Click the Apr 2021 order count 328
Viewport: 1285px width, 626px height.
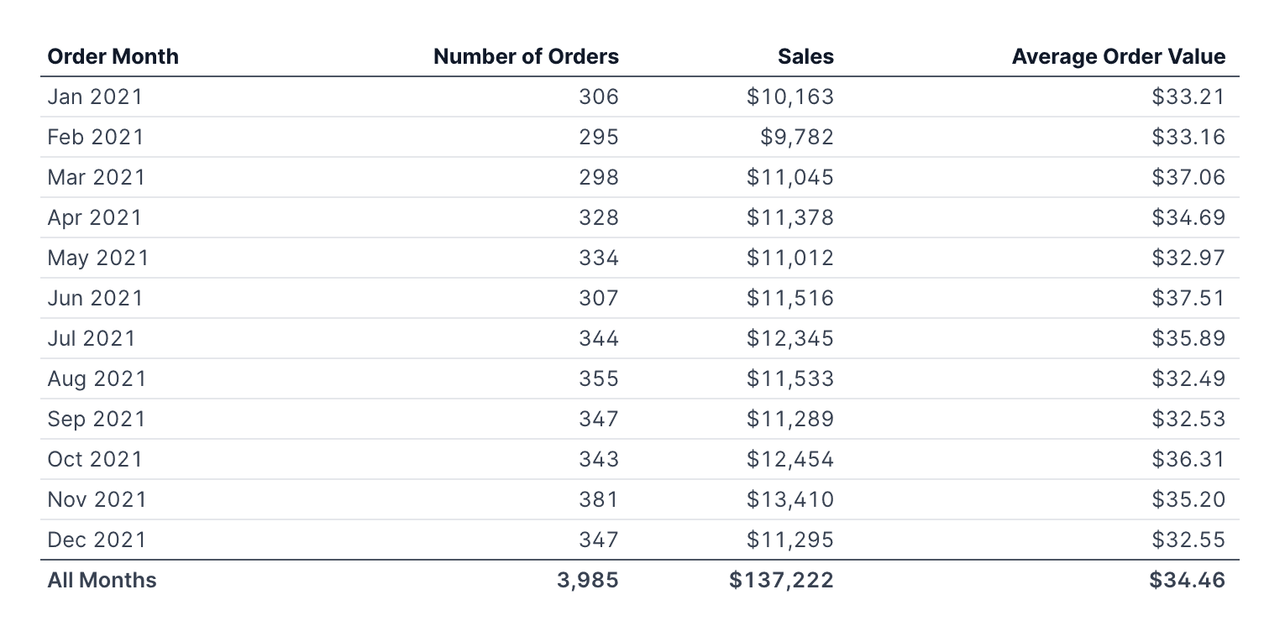598,217
